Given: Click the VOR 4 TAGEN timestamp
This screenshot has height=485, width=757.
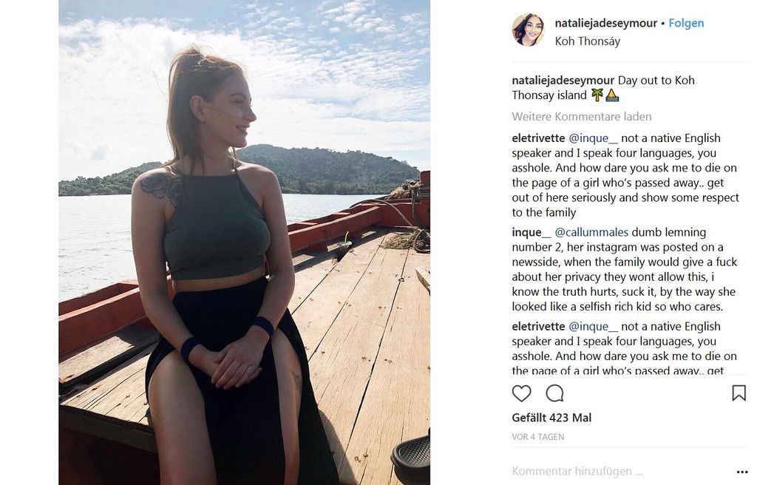Looking at the screenshot, I should coord(537,437).
